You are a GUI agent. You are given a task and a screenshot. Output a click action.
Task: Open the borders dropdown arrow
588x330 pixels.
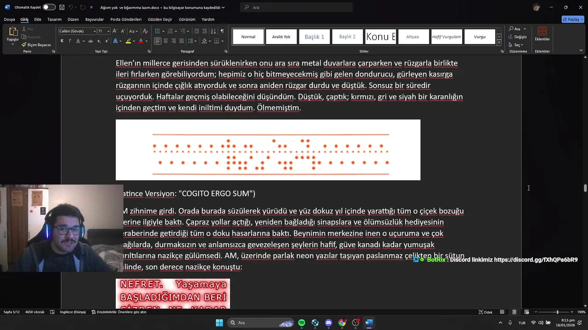pos(222,41)
